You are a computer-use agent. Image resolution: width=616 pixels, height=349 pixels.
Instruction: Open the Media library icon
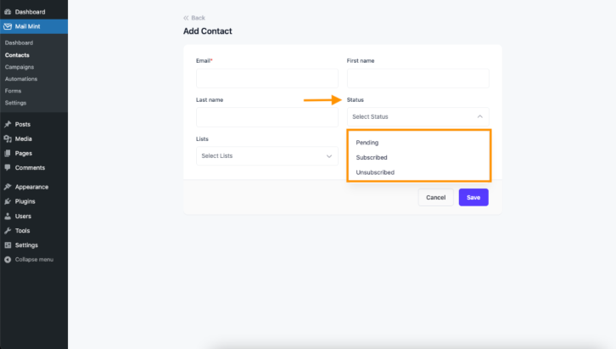pos(8,138)
